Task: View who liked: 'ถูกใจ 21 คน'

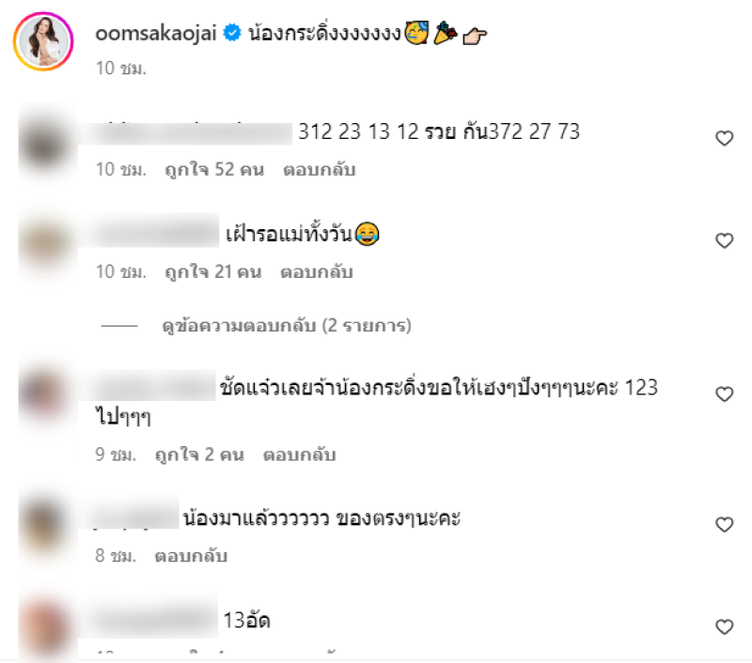Action: coord(213,272)
